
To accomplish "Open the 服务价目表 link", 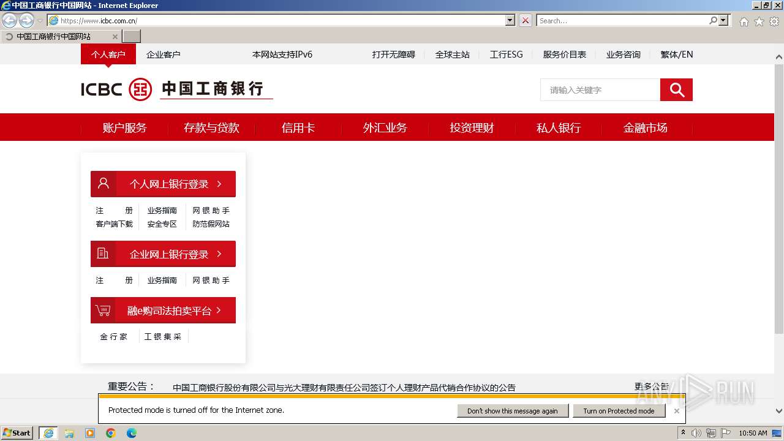I will (x=565, y=55).
